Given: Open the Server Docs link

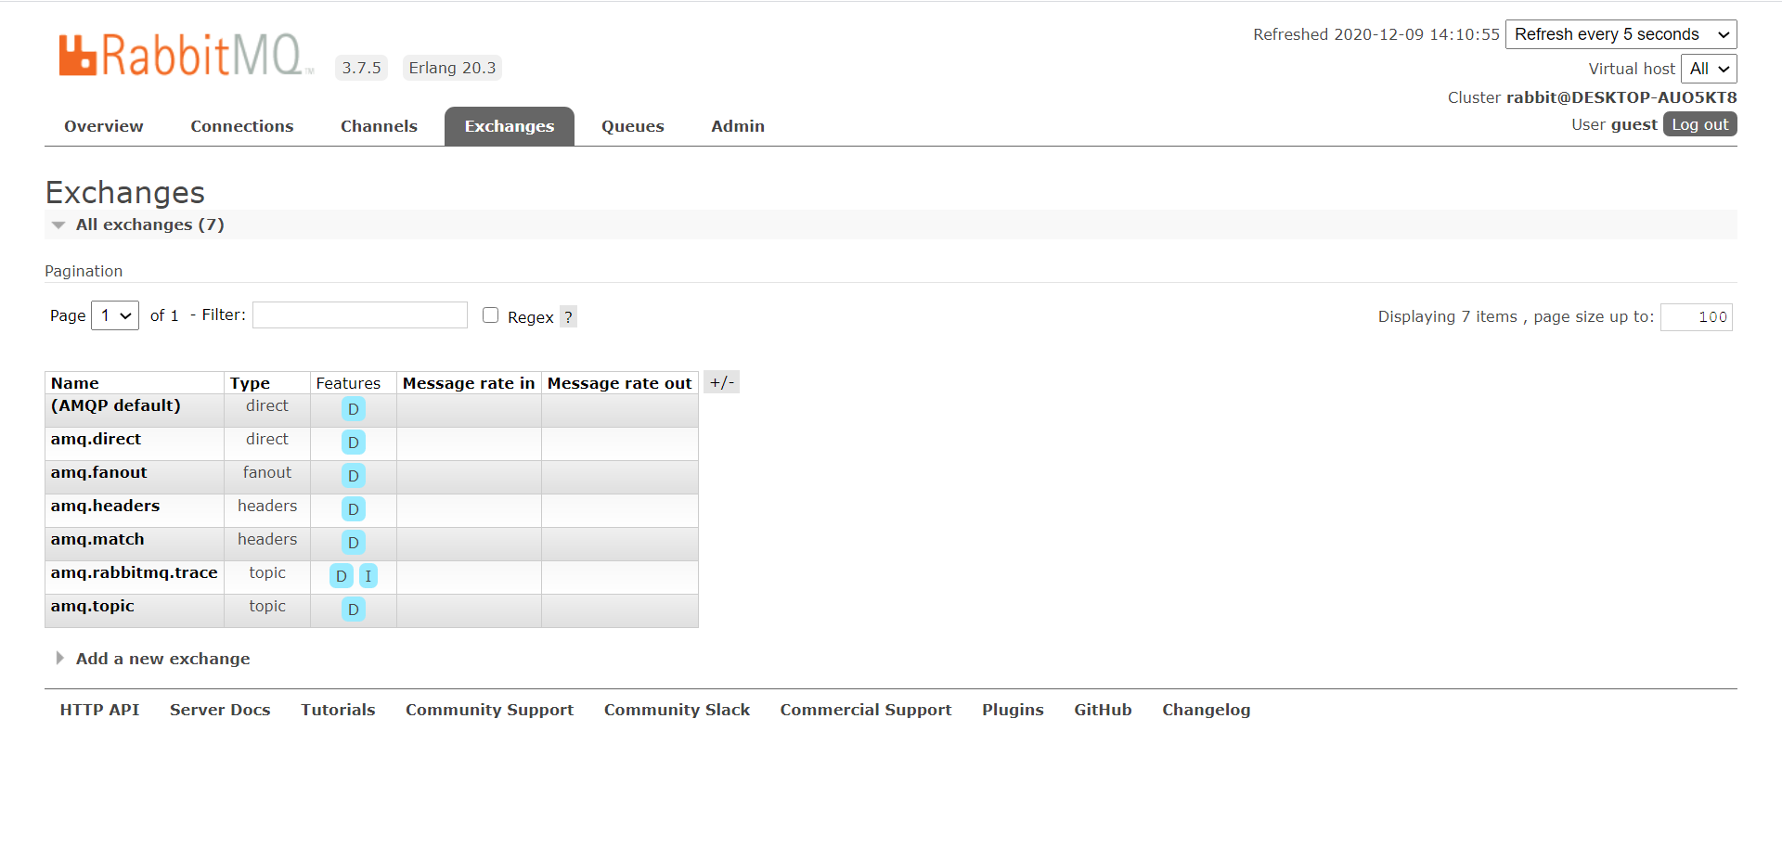Looking at the screenshot, I should tap(220, 710).
